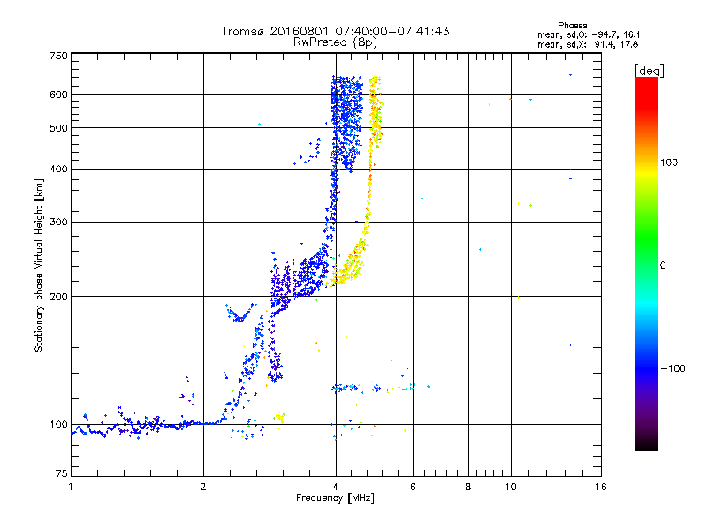Viewport: 707px width, 530px height.
Task: Click the '500' y-axis tick label
Action: [58, 128]
